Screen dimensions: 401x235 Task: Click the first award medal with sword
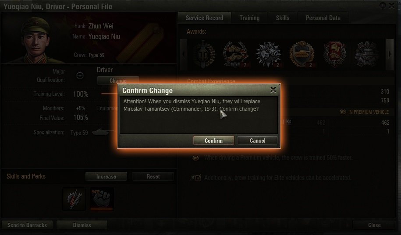pyautogui.click(x=203, y=54)
